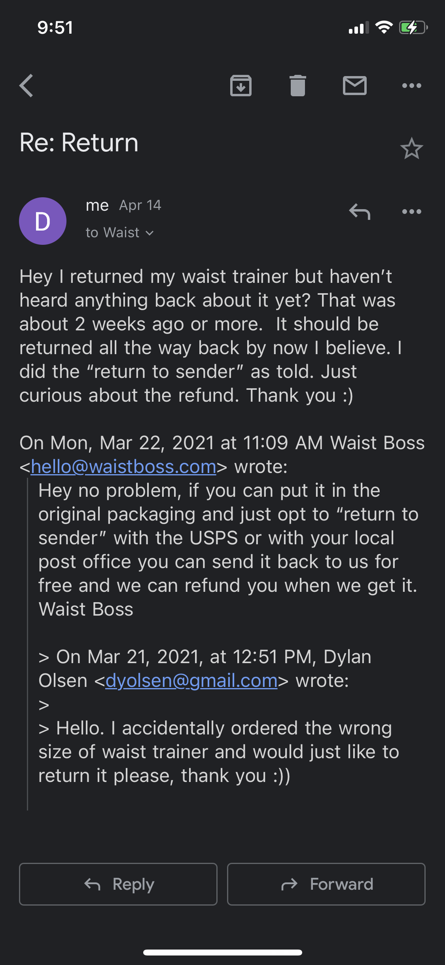Open message options three-dot menu beside reply

click(411, 212)
